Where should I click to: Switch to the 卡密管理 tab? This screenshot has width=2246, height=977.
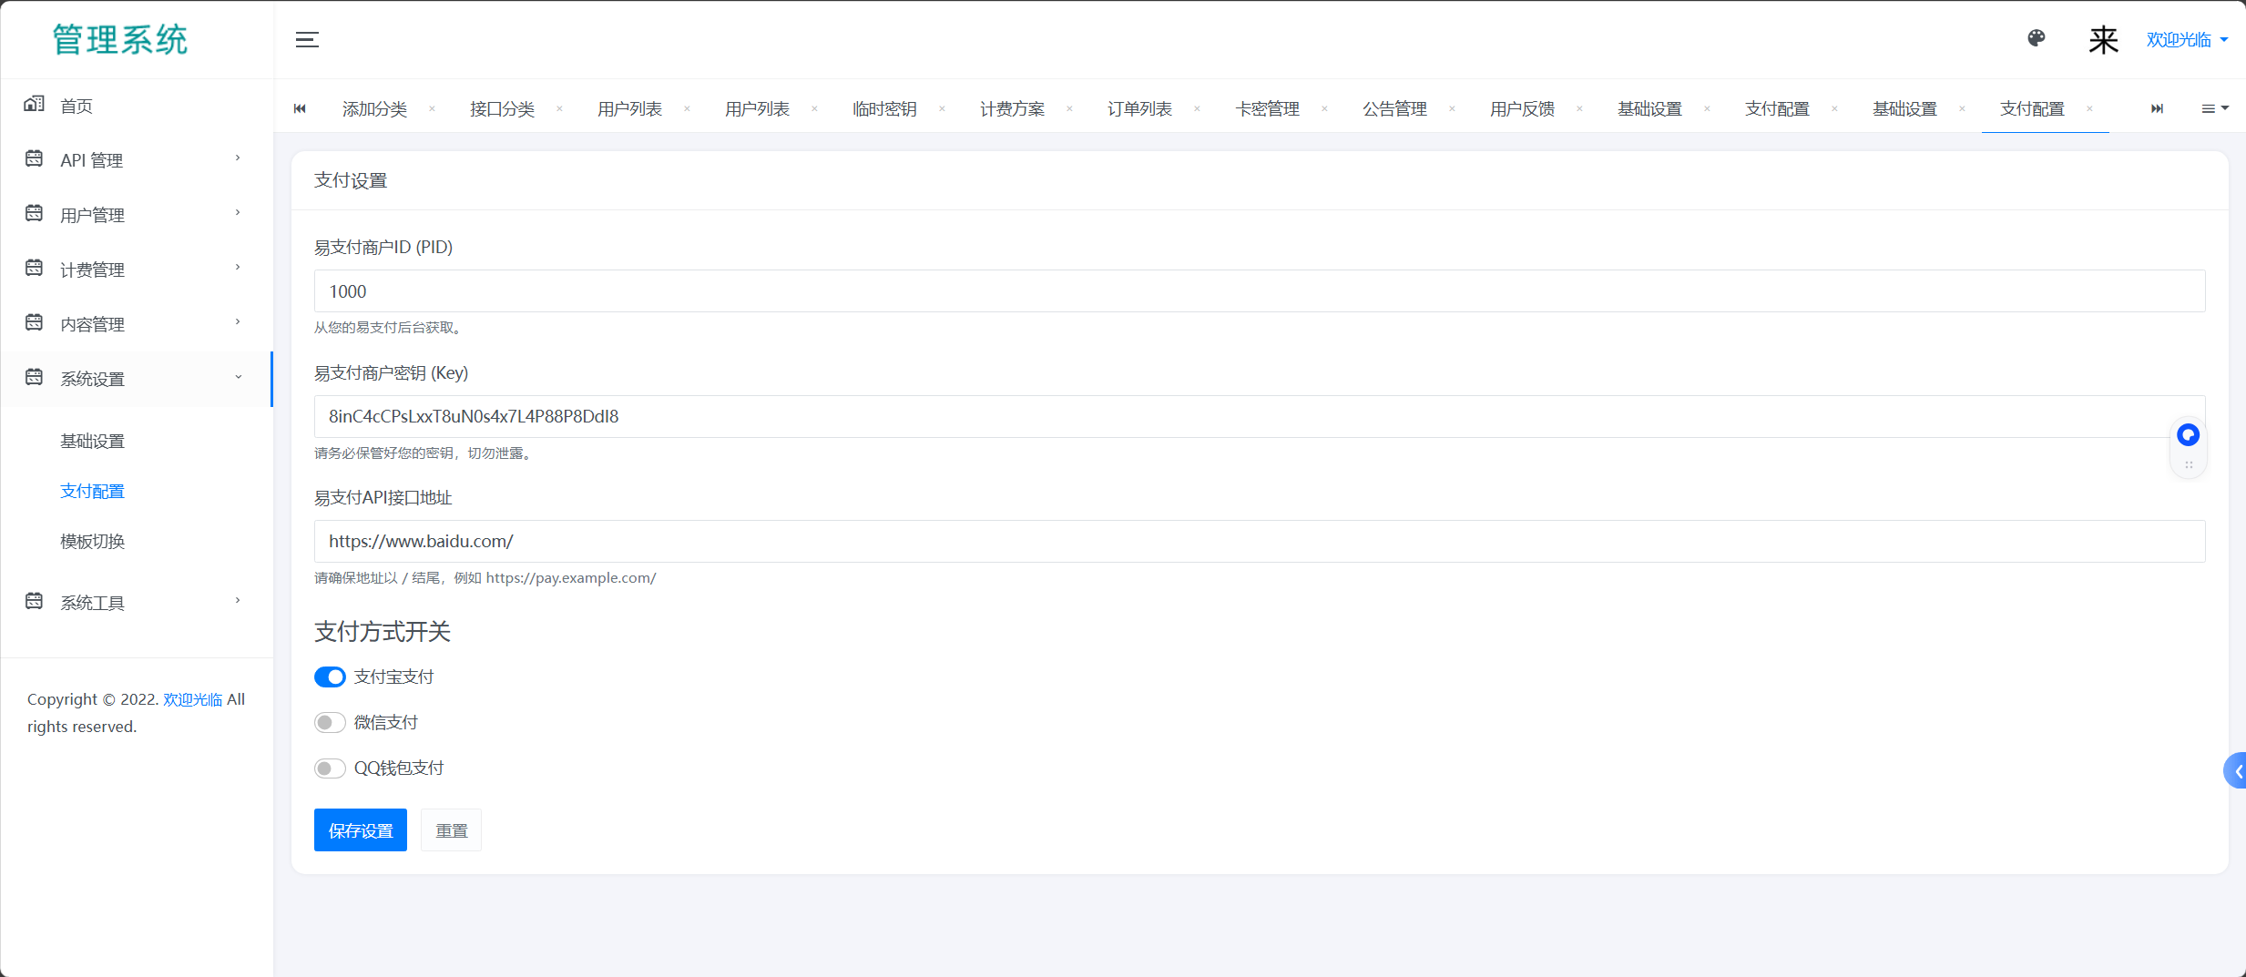1267,109
